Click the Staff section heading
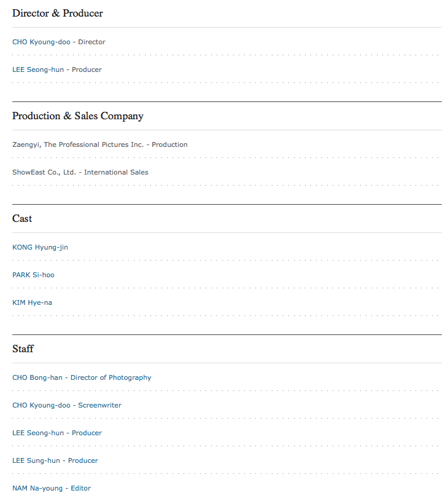The image size is (448, 501). coord(23,349)
